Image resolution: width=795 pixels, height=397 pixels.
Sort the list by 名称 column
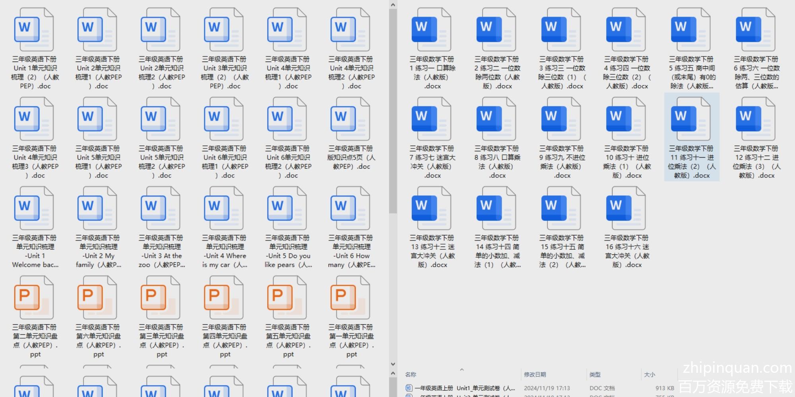(x=411, y=374)
